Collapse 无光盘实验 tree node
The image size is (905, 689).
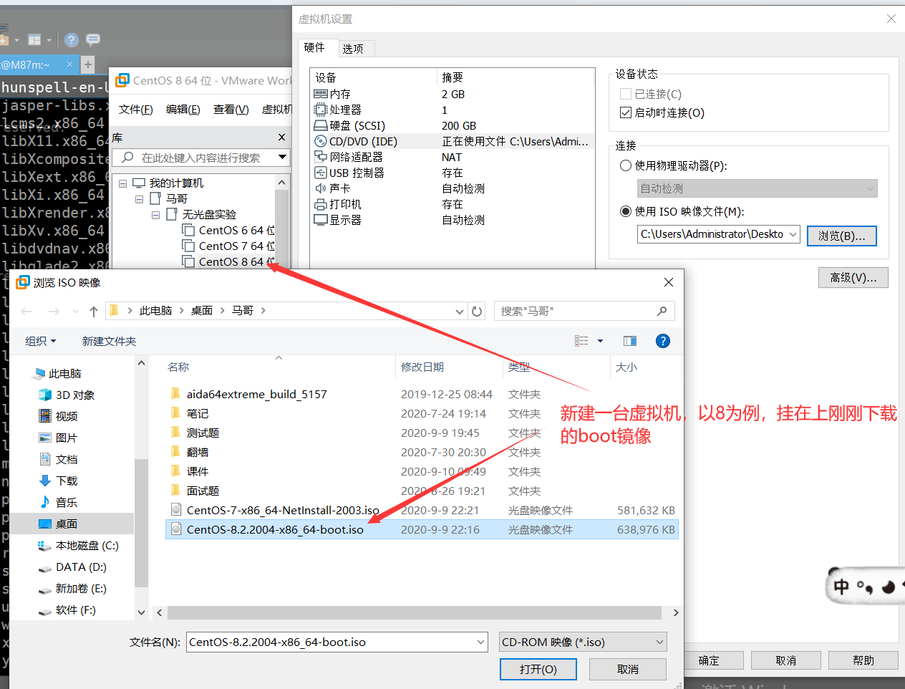155,215
